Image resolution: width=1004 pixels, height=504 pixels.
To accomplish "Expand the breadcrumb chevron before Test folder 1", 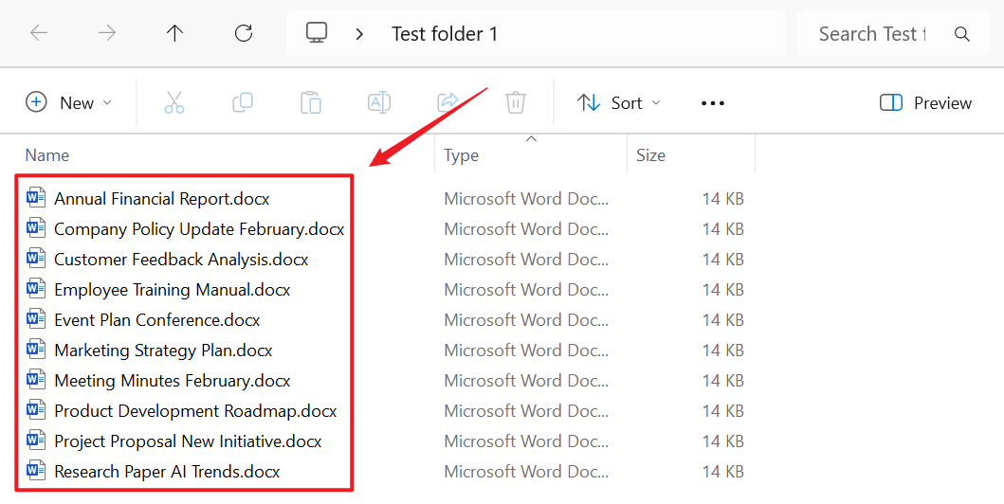I will pos(359,34).
